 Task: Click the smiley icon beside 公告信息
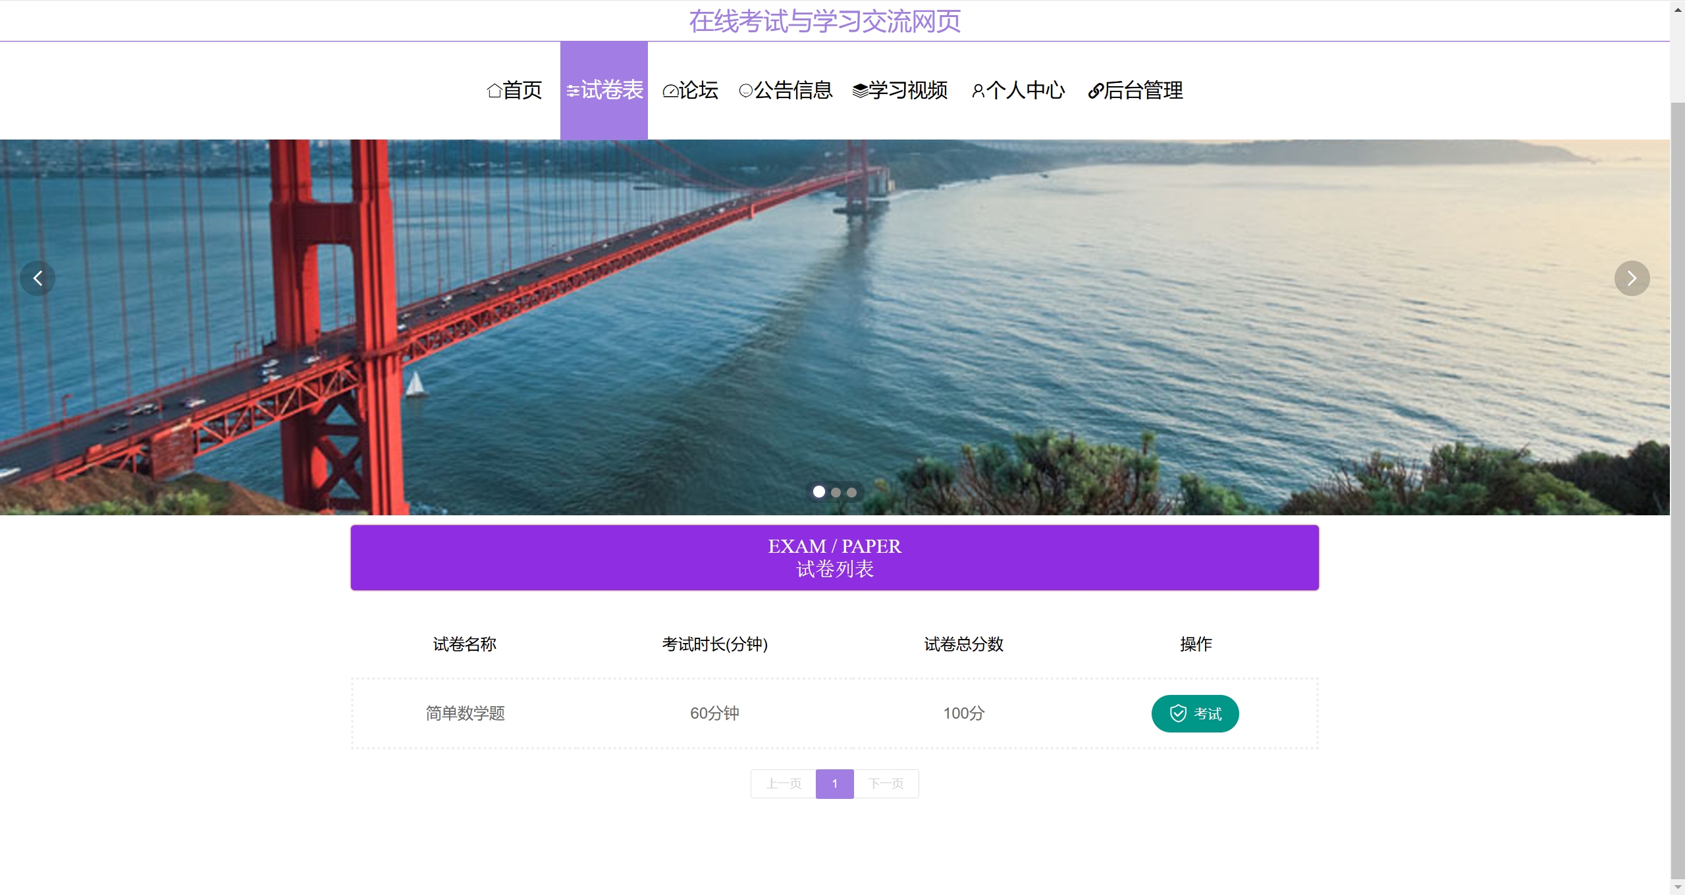[x=746, y=91]
